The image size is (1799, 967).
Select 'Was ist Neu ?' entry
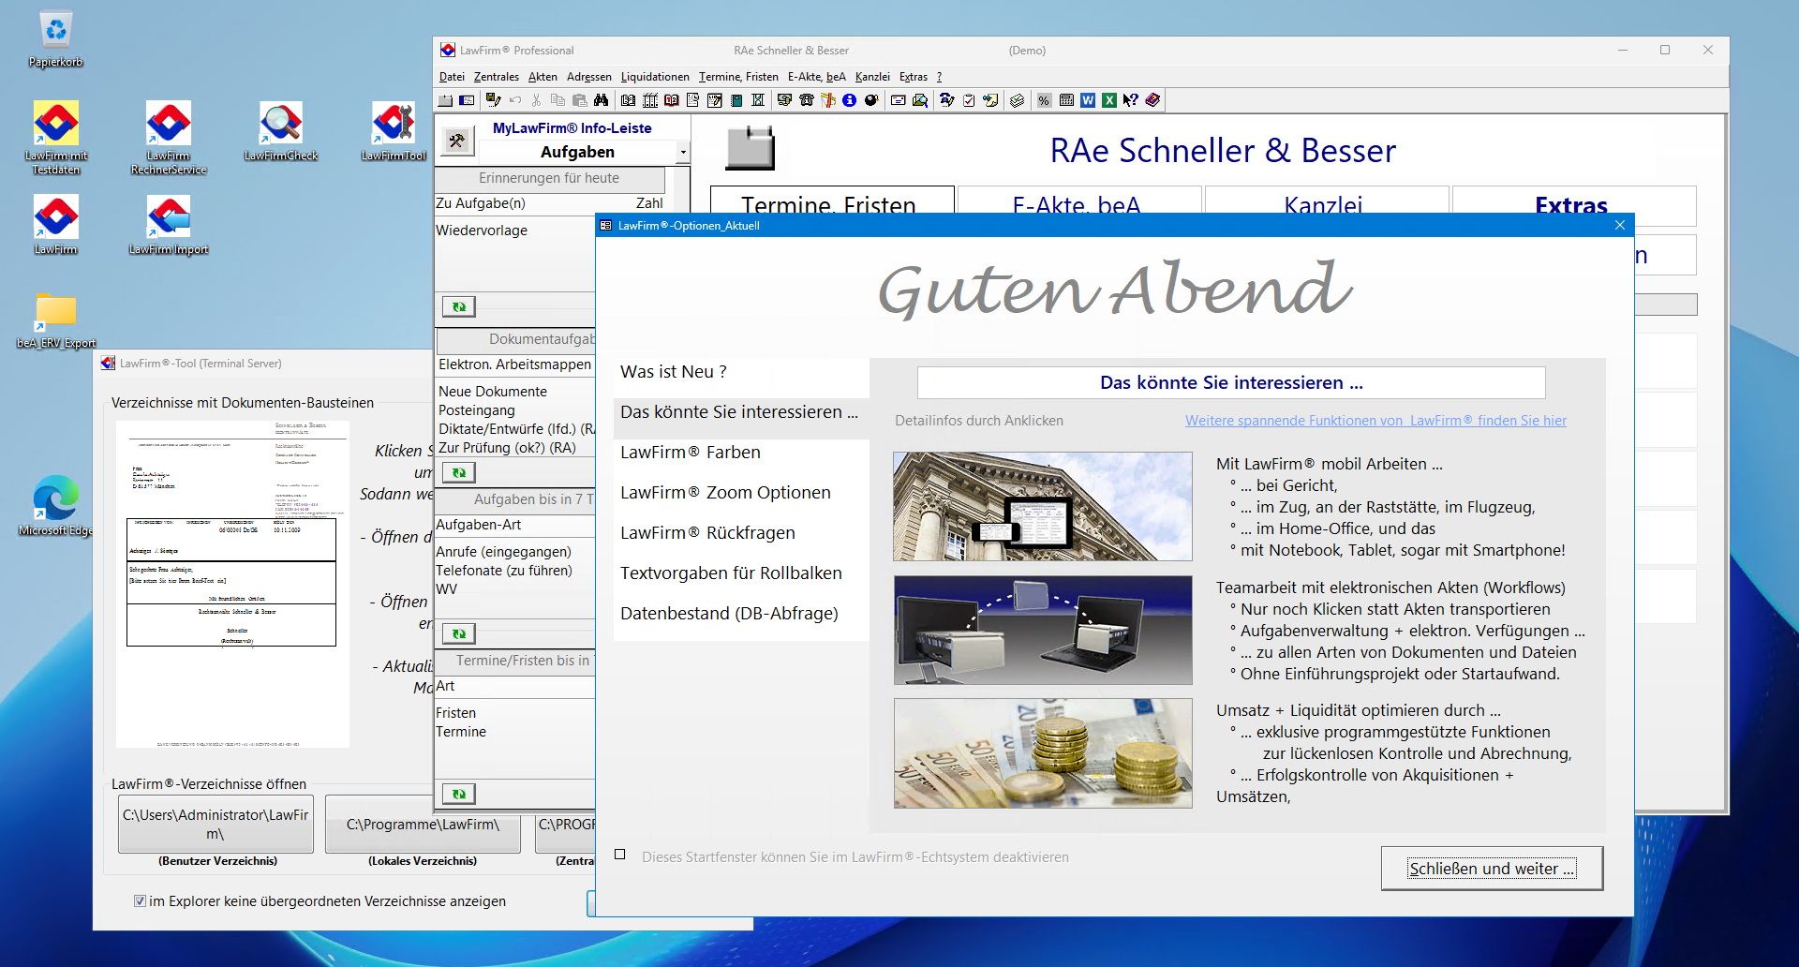(x=674, y=372)
